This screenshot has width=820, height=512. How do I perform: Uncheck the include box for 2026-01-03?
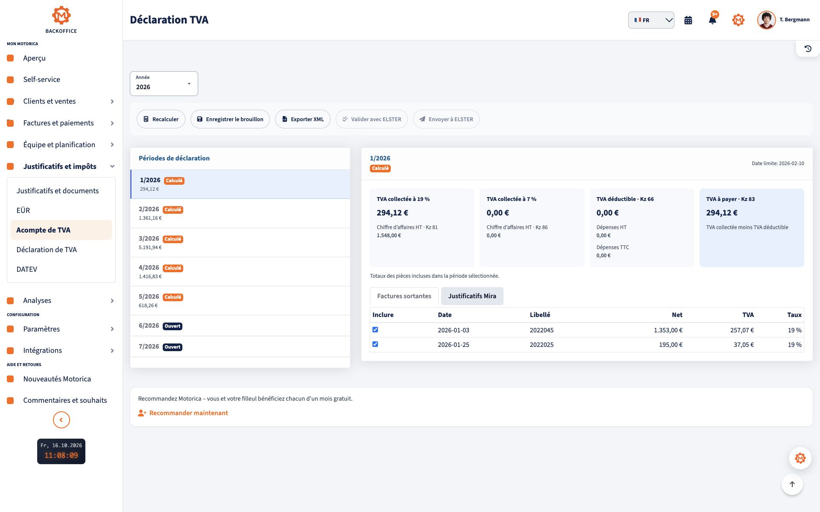click(375, 329)
